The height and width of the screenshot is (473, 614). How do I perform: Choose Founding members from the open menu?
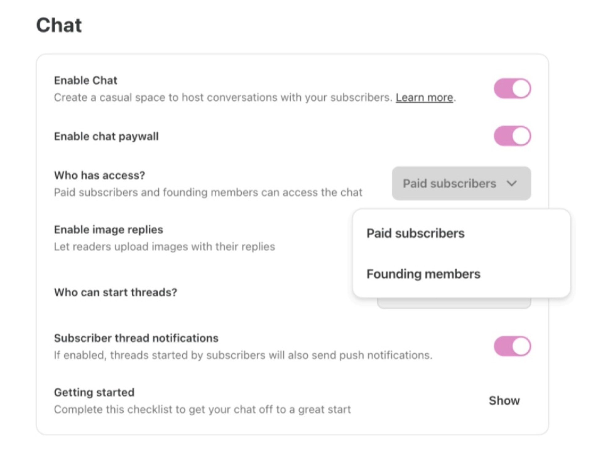pos(423,274)
